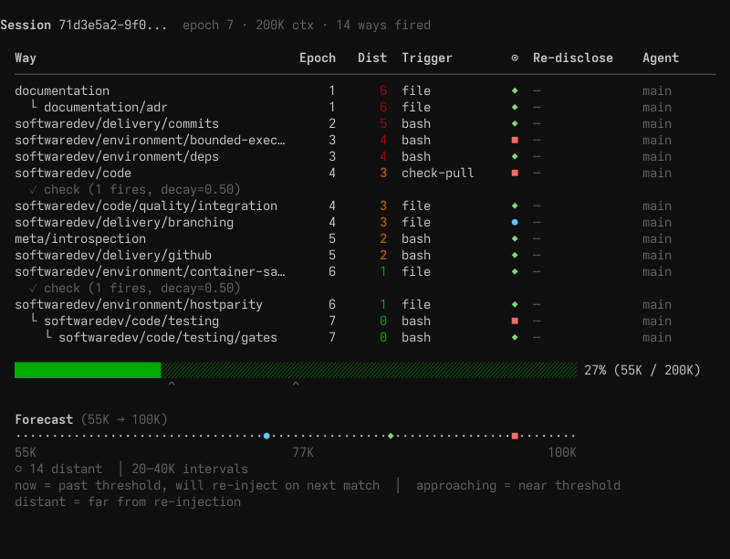
Task: Click green diamond in softwaredev/environment/container-sa… row
Action: tap(515, 271)
